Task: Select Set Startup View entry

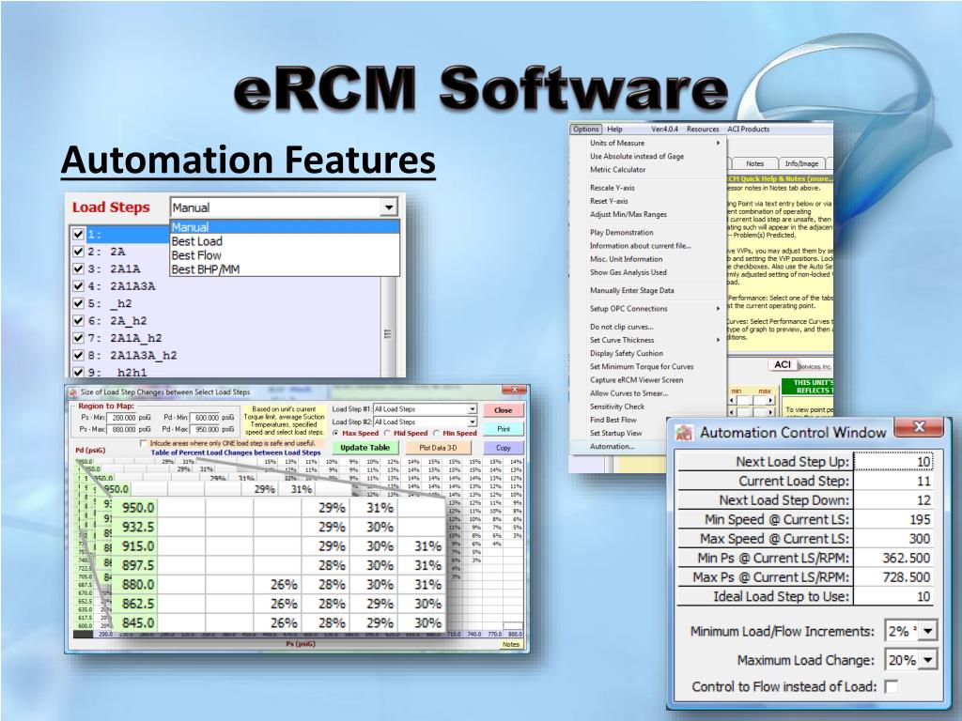Action: tap(648, 433)
